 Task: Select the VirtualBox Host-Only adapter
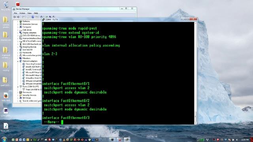33,78
